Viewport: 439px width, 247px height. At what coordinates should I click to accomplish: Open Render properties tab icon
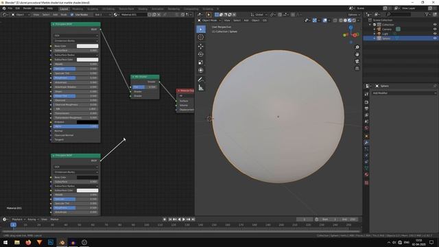[366, 102]
